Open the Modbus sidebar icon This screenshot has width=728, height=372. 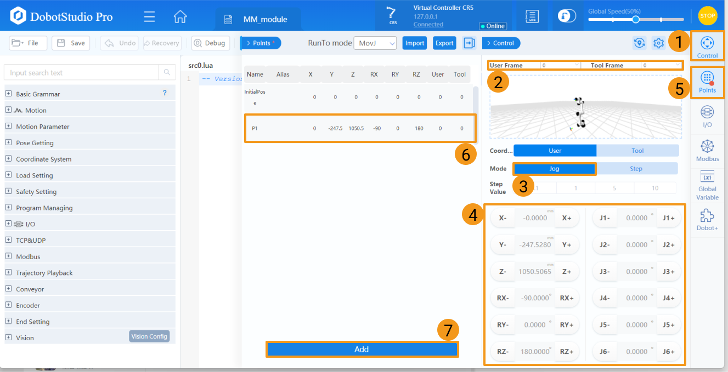click(707, 150)
